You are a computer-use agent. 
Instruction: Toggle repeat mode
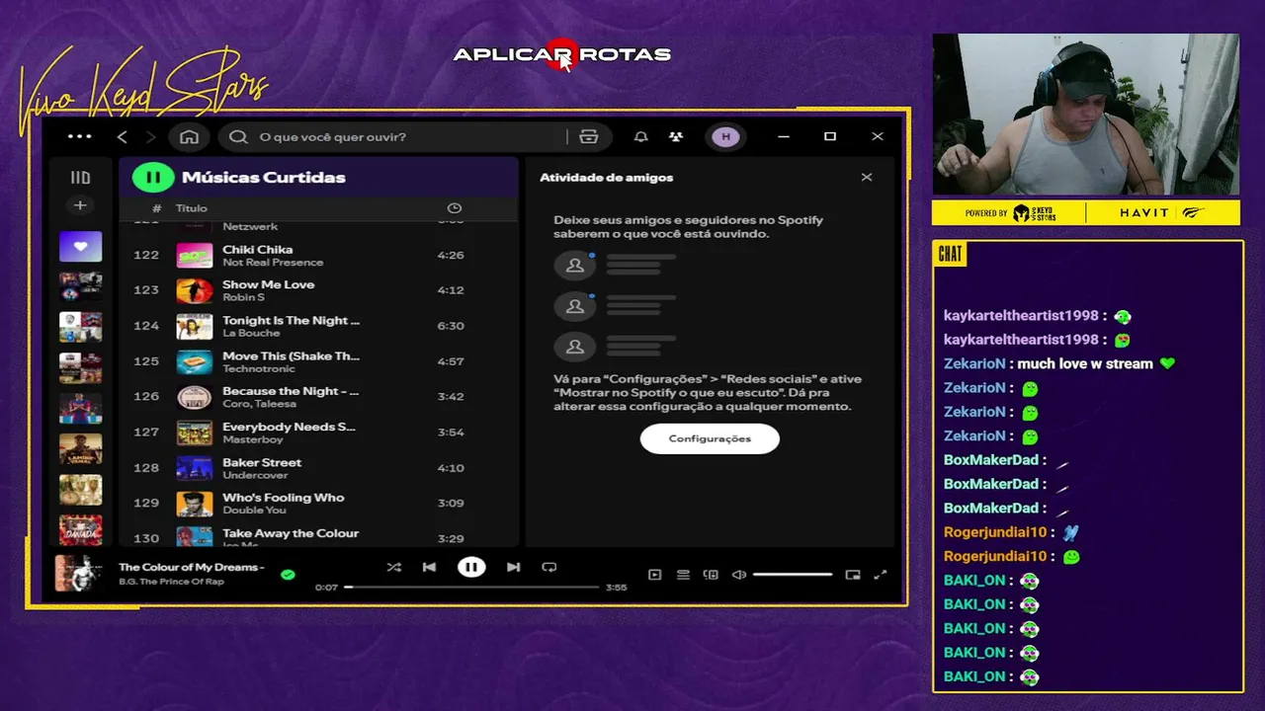tap(549, 567)
